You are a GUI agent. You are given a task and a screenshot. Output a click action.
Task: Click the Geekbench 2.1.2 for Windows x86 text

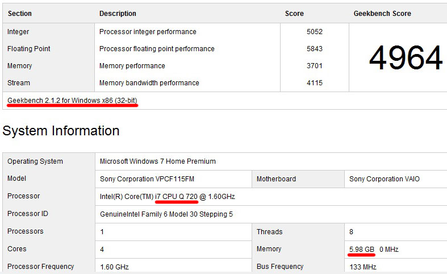pyautogui.click(x=72, y=101)
